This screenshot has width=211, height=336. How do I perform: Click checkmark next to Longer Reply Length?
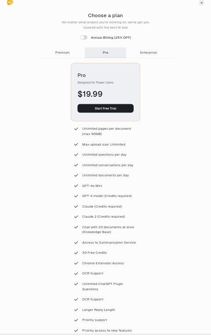[76, 310]
